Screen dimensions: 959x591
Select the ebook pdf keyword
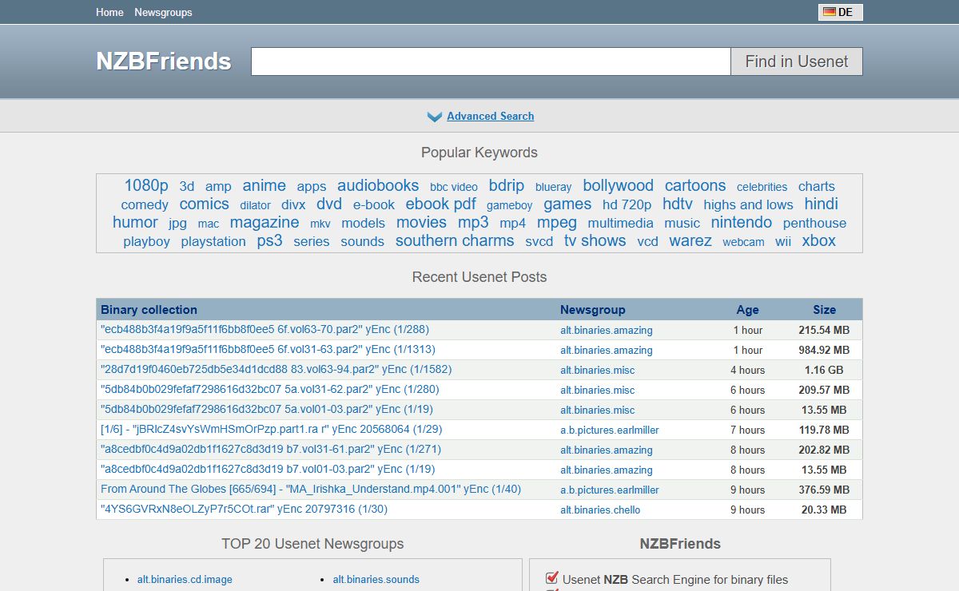tap(440, 204)
